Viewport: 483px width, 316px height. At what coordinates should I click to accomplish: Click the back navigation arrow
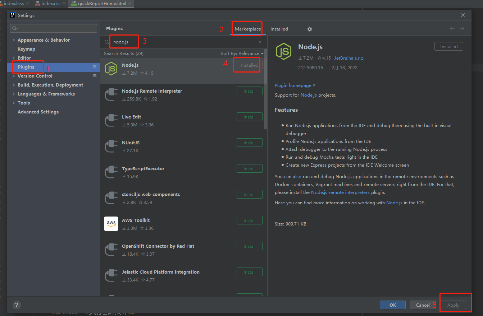coord(452,28)
